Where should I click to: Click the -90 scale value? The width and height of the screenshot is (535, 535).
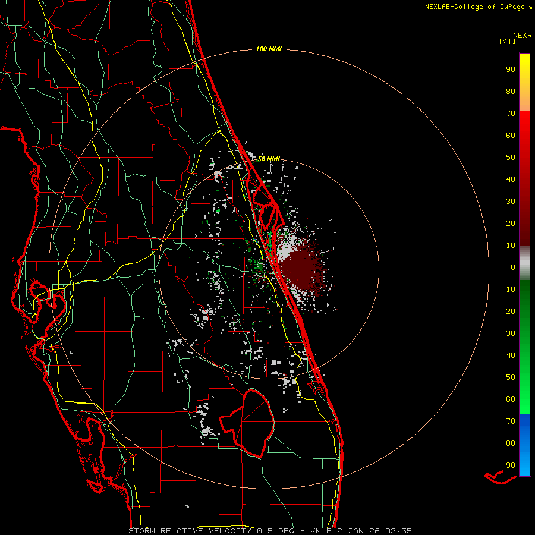coord(508,465)
